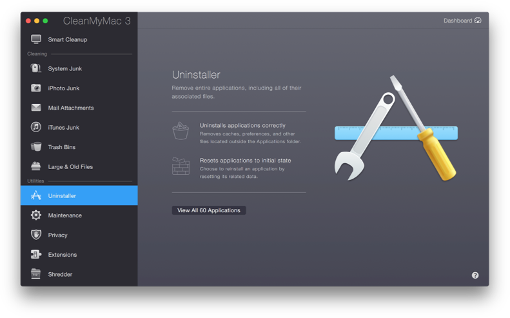This screenshot has height=318, width=510.
Task: Click View All 60 Applications button
Action: [x=209, y=210]
